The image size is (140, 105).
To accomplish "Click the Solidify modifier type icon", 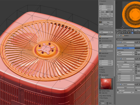I will [120, 59].
